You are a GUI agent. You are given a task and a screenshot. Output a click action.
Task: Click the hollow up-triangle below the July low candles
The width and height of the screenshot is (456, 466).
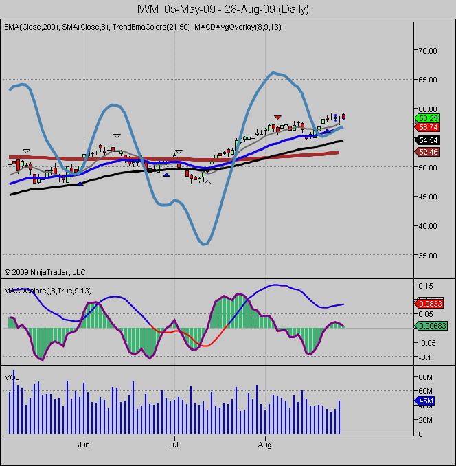point(208,182)
